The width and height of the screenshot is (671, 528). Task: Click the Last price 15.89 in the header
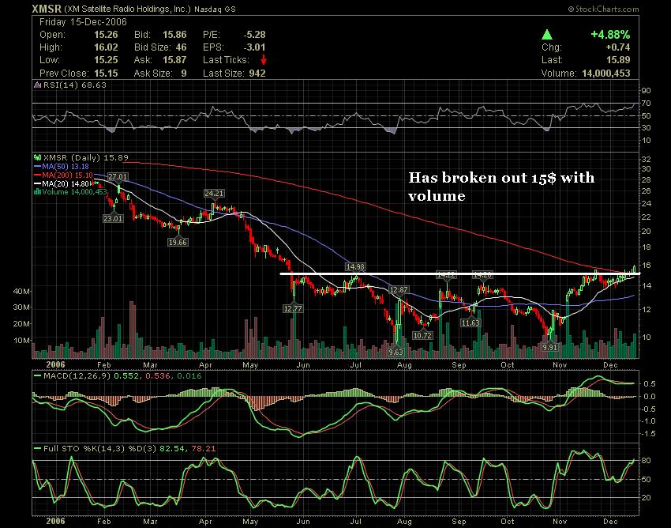pyautogui.click(x=618, y=60)
